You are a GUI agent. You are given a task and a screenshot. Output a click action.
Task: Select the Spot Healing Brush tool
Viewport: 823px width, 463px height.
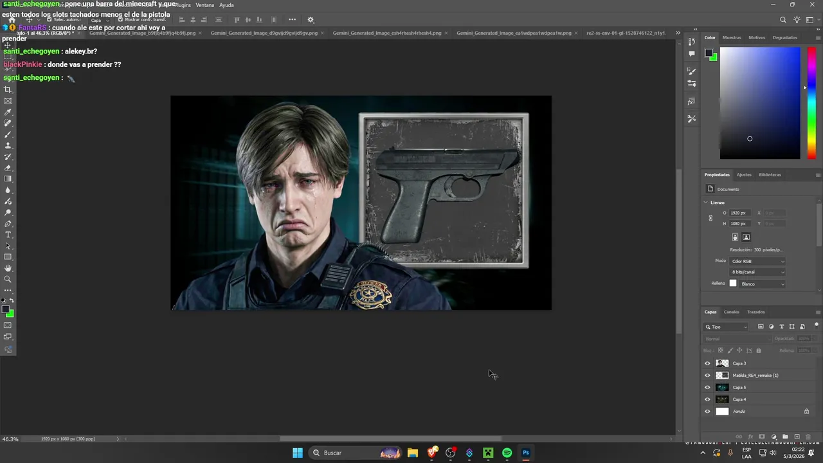pos(8,123)
